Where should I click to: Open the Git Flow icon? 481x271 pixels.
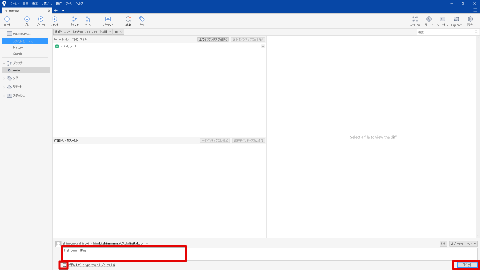(415, 21)
